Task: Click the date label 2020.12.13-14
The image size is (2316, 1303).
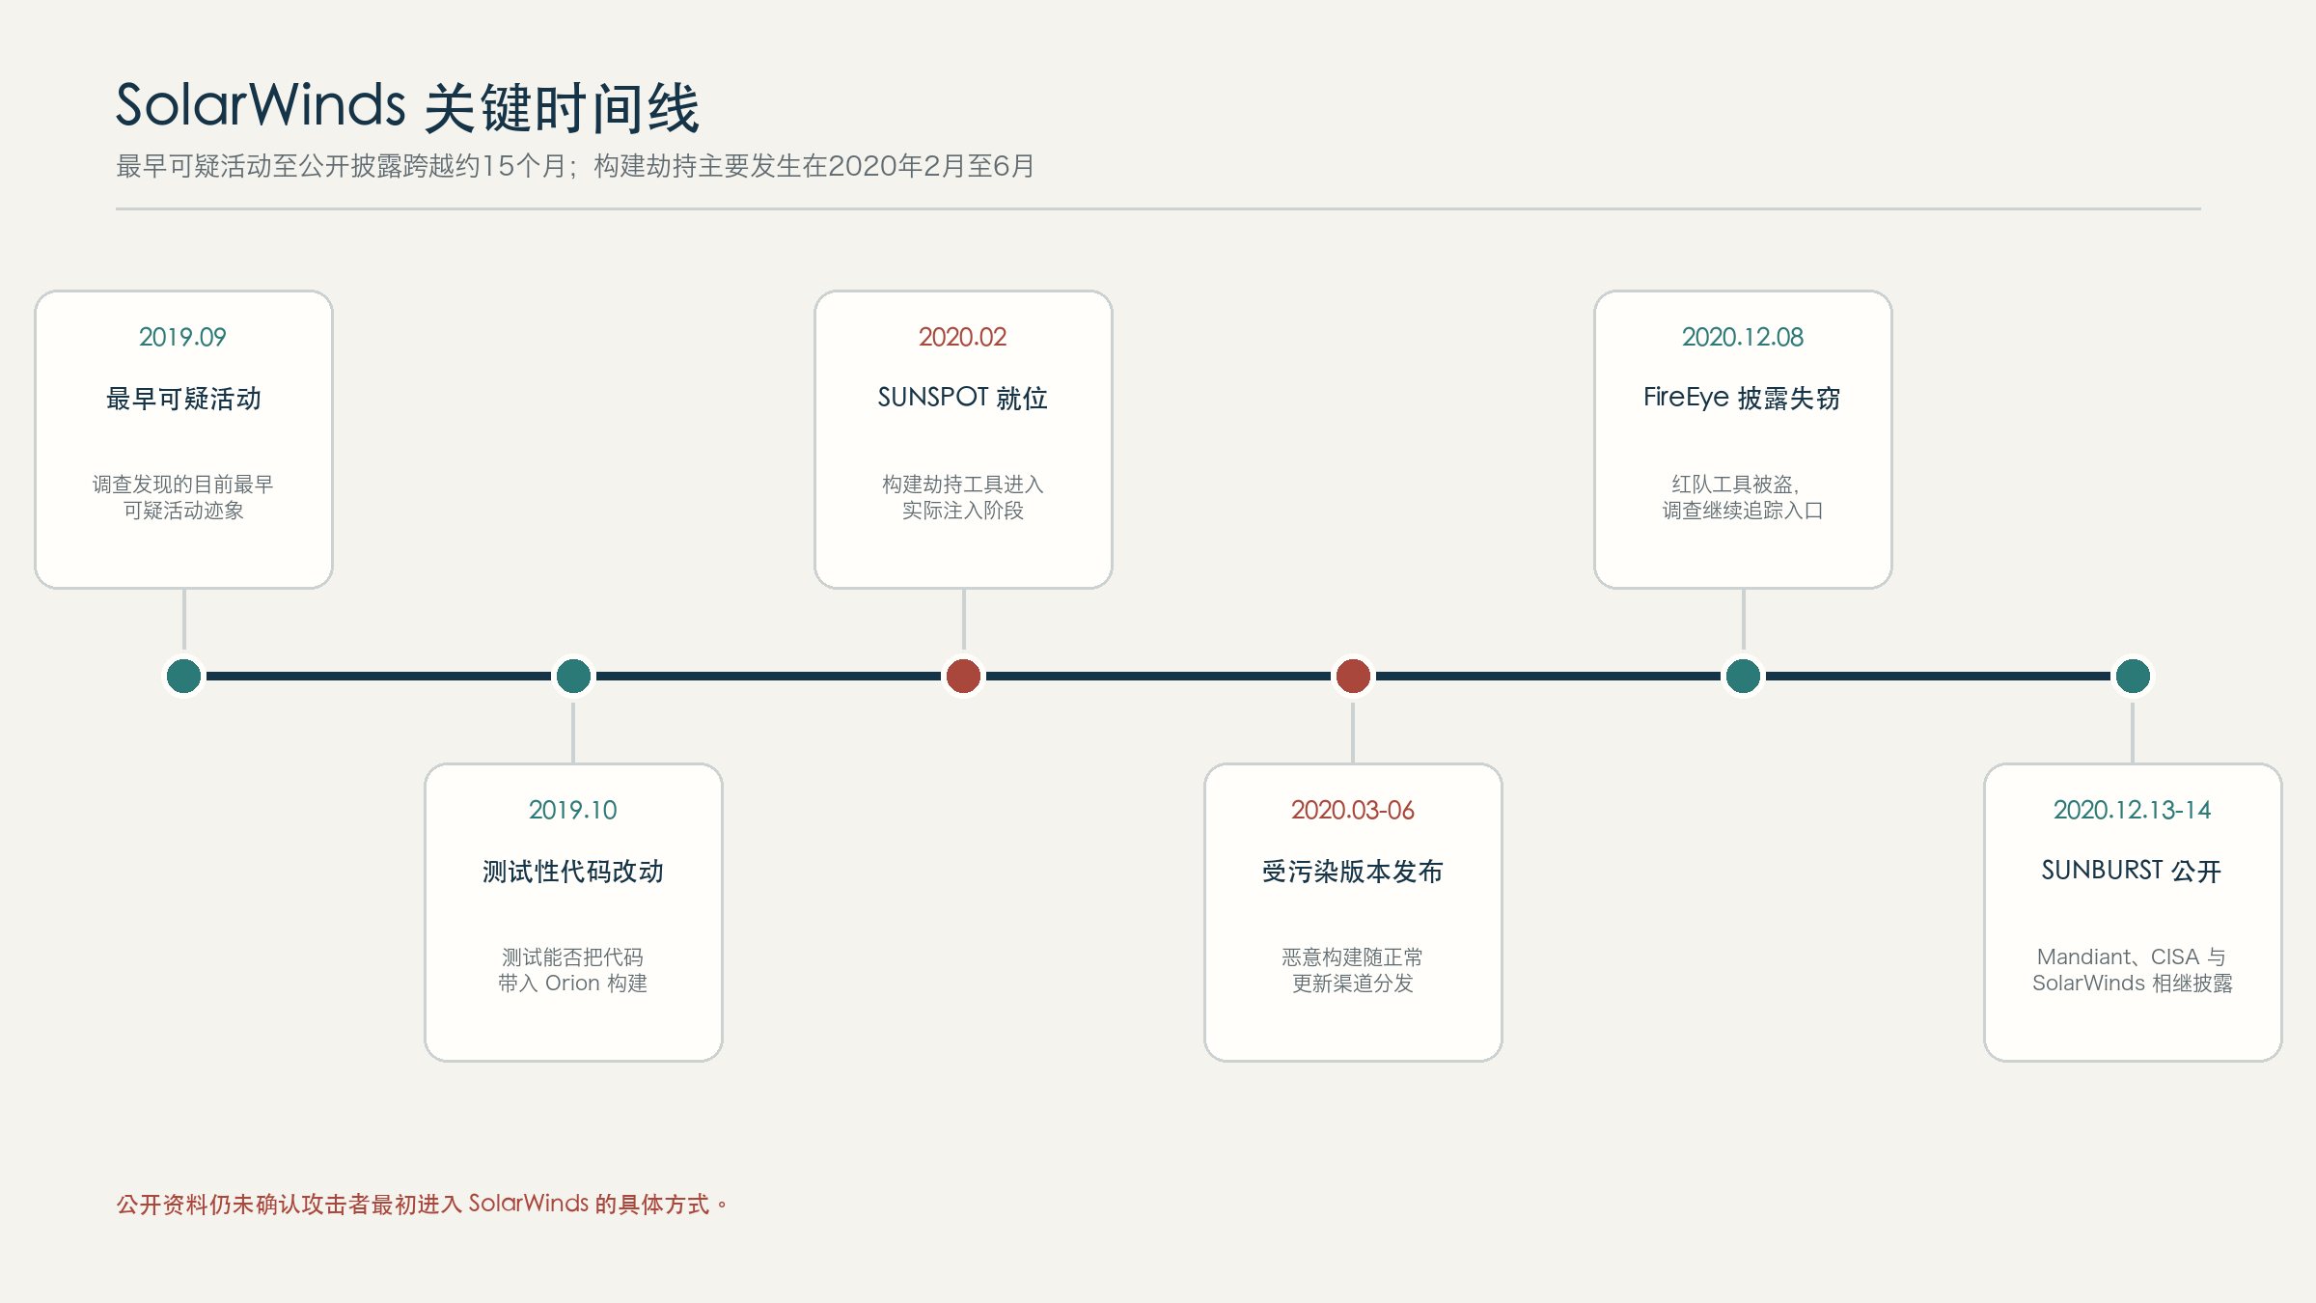Action: click(x=2133, y=810)
